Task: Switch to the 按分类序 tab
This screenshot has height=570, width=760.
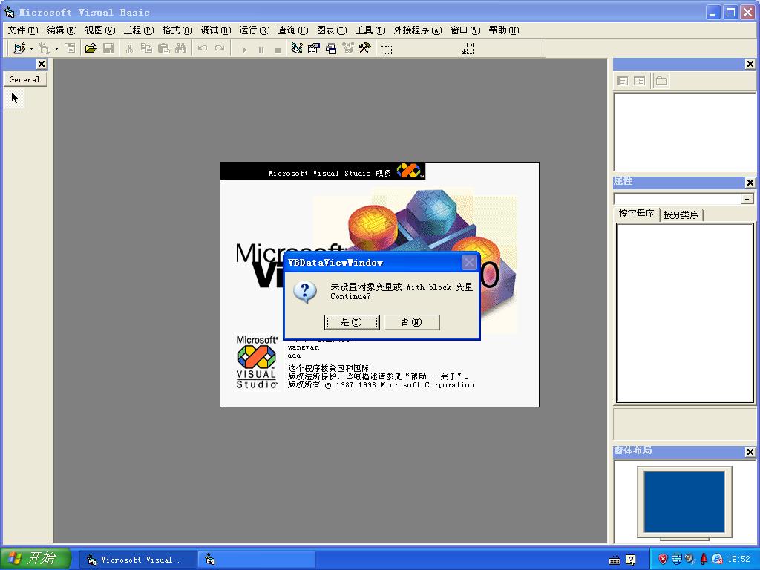Action: pos(681,214)
